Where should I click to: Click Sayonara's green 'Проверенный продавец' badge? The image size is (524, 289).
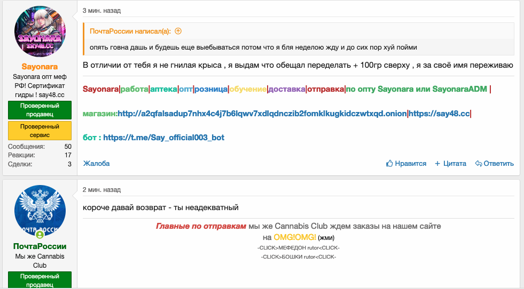coord(40,110)
